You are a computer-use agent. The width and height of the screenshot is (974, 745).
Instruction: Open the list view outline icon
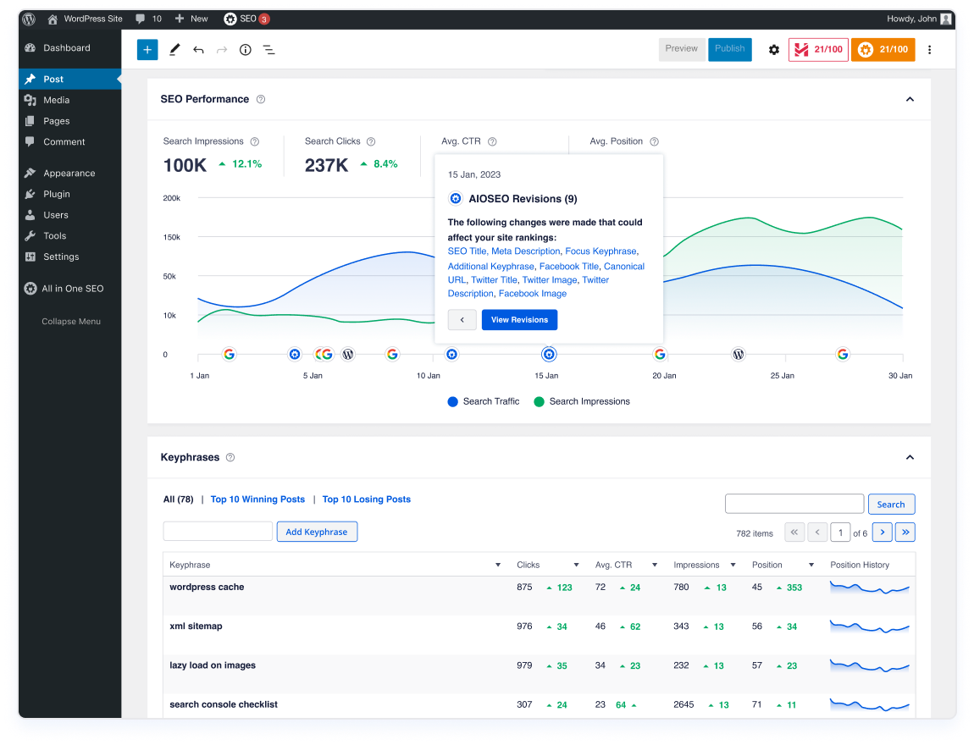click(x=269, y=50)
